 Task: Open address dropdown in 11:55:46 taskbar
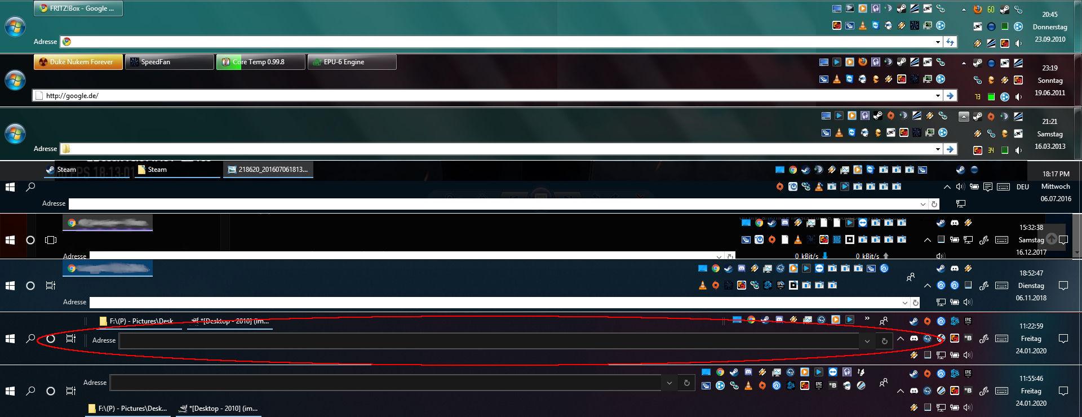[669, 383]
